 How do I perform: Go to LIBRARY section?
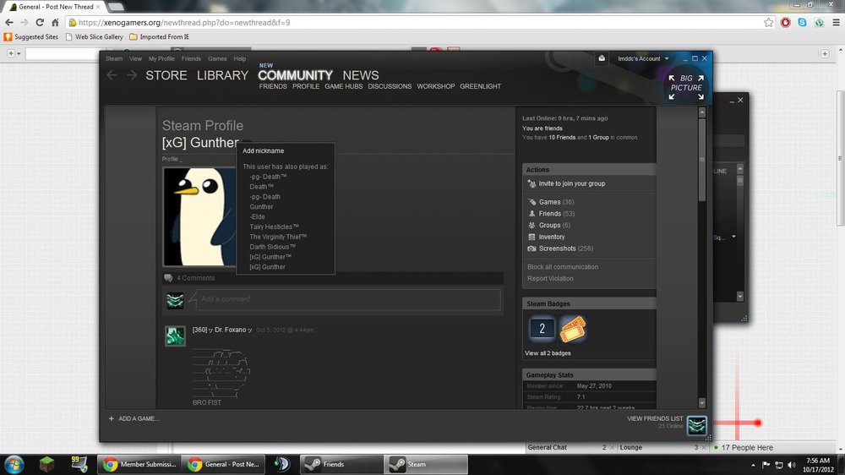pos(222,75)
